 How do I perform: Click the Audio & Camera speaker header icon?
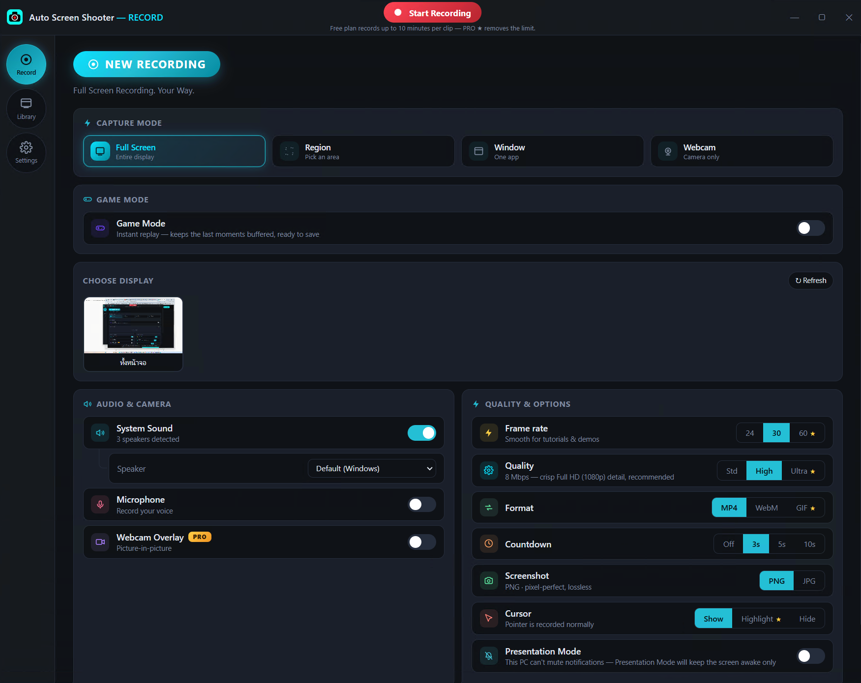(x=88, y=404)
